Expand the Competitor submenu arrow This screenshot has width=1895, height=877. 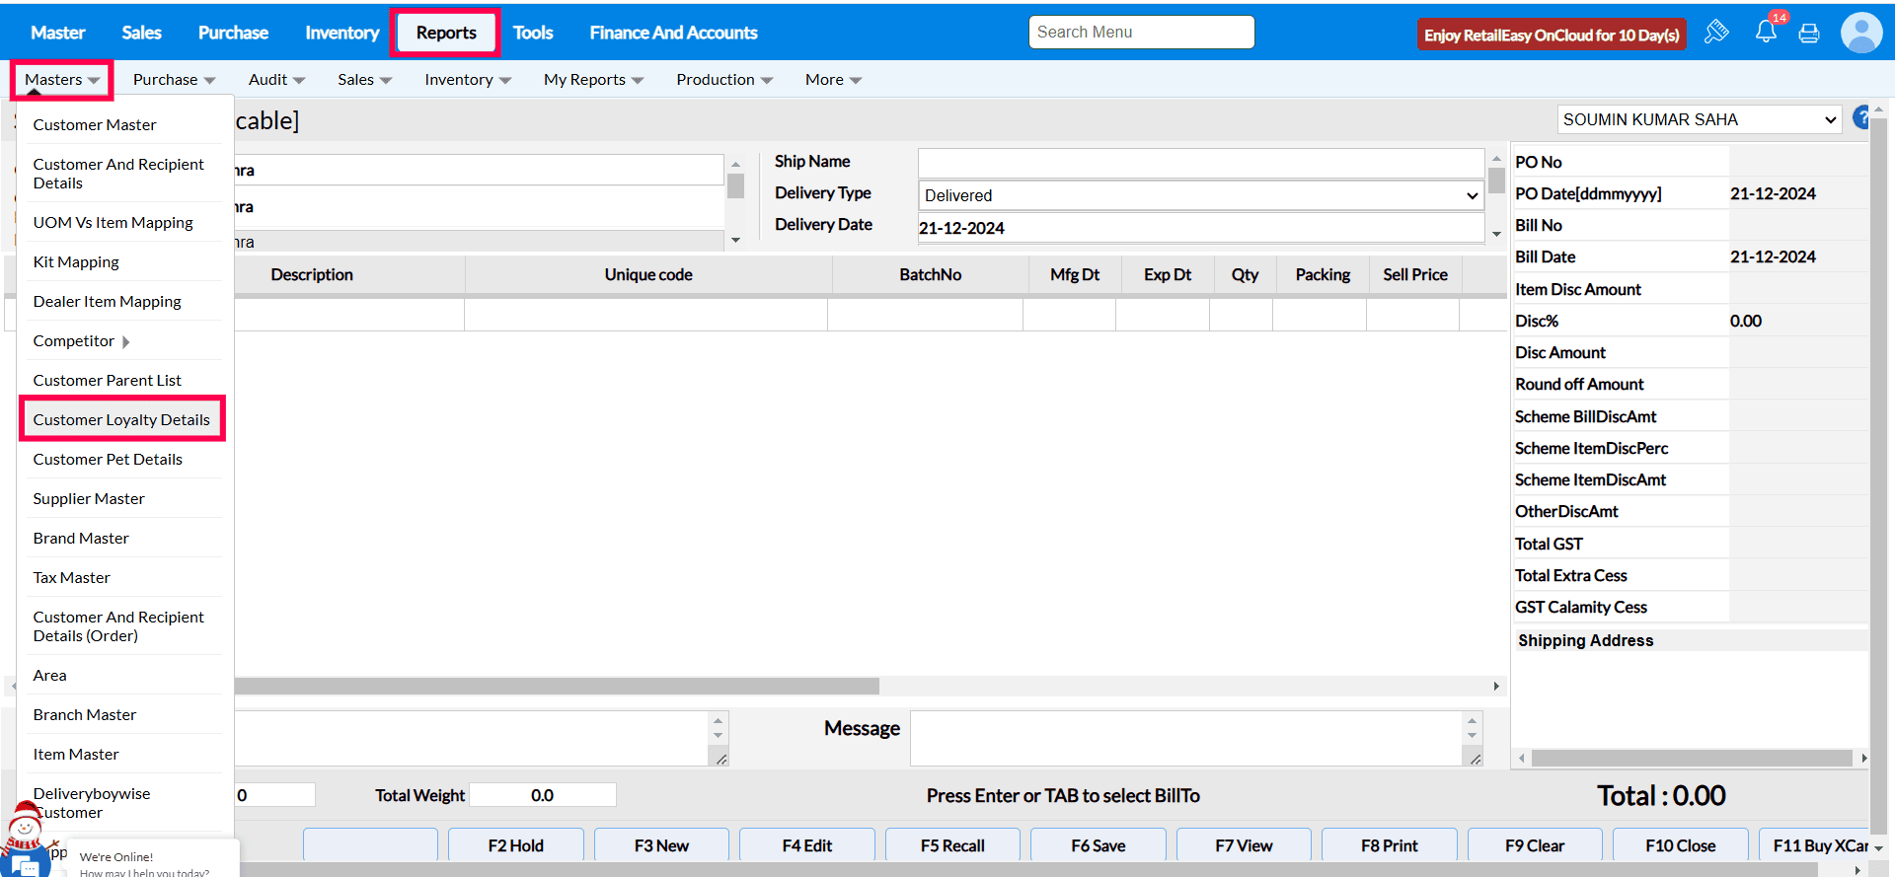click(125, 342)
